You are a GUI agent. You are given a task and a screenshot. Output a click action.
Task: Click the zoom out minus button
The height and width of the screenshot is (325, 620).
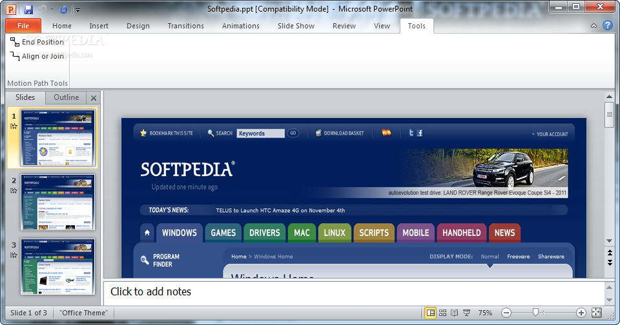pyautogui.click(x=506, y=313)
